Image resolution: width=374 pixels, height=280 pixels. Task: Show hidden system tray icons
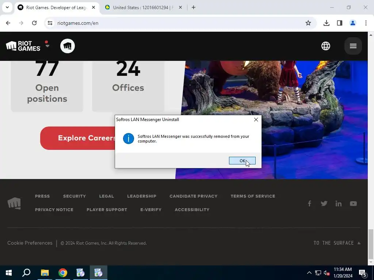(x=309, y=273)
